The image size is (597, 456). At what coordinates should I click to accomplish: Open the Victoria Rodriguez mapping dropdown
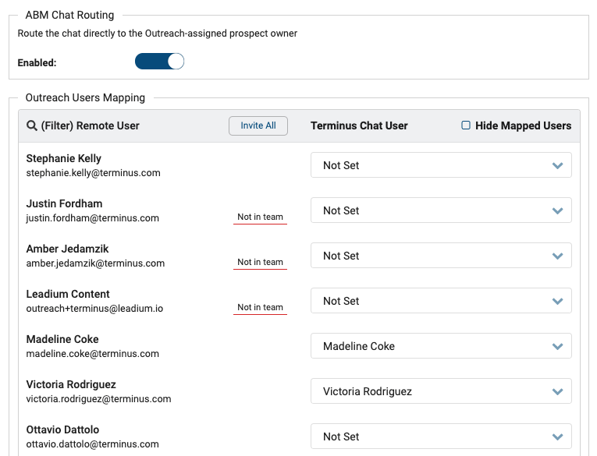[x=441, y=391]
